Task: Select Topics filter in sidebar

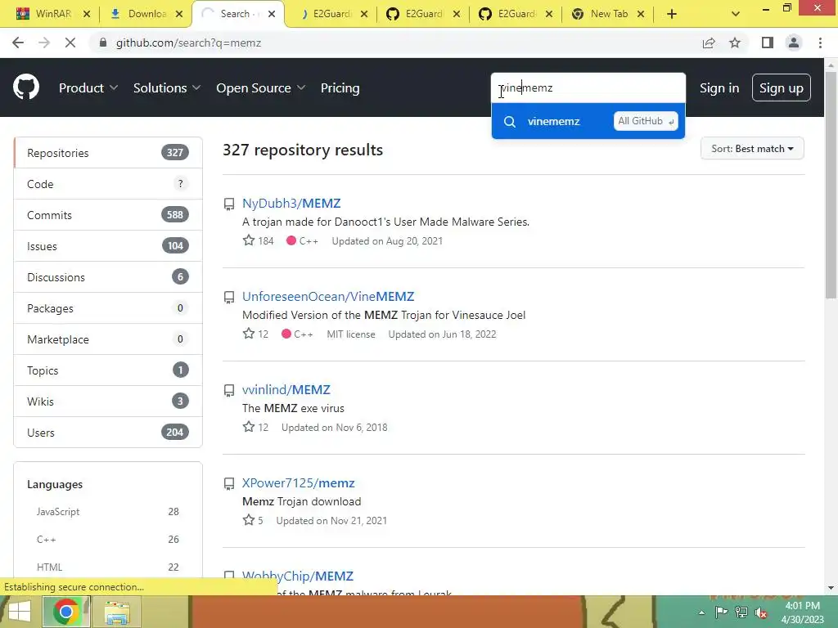Action: tap(108, 370)
